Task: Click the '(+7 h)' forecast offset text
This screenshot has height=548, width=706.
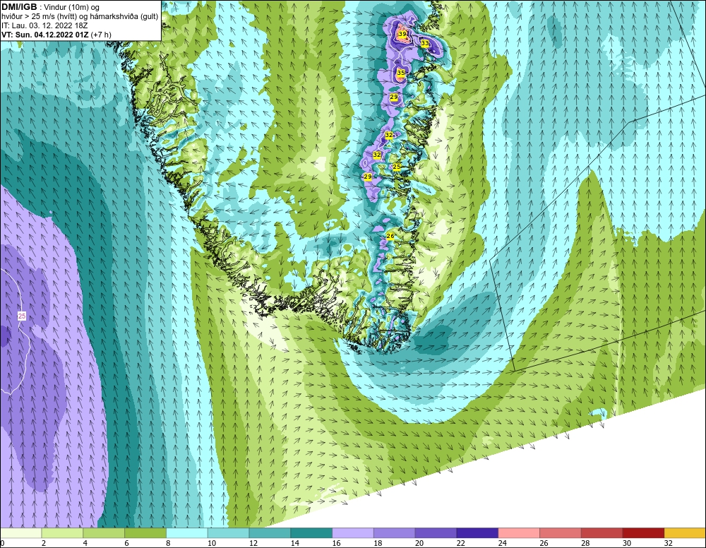Action: pyautogui.click(x=101, y=35)
